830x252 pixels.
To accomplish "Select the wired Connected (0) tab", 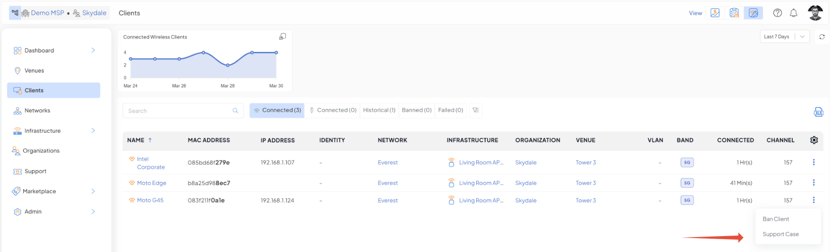I will click(x=333, y=111).
